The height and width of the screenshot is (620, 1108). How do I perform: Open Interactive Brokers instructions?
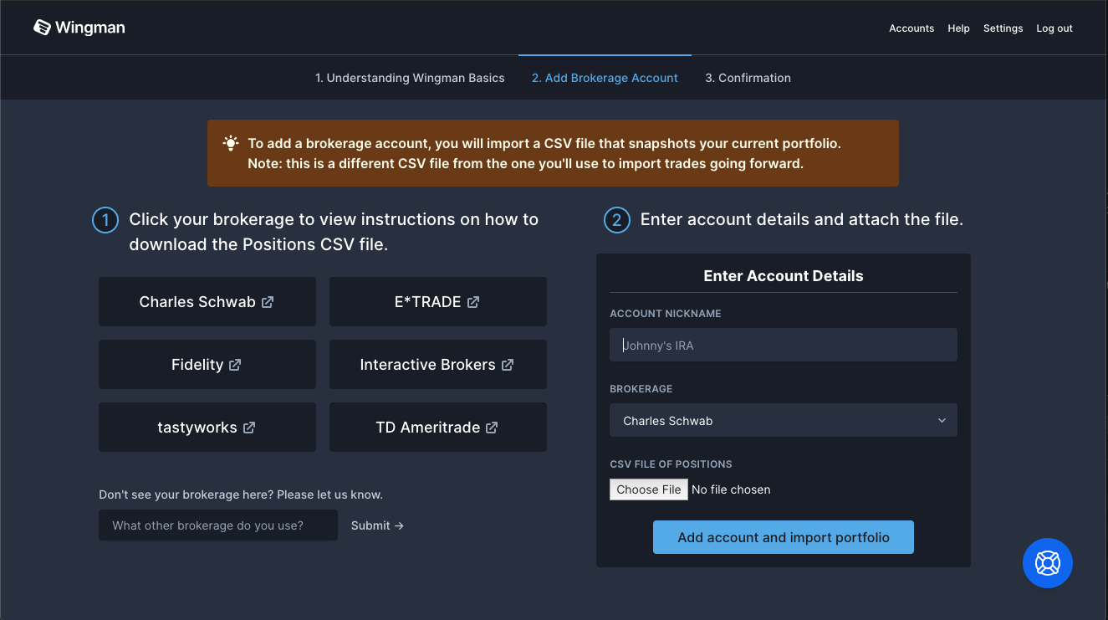click(438, 365)
